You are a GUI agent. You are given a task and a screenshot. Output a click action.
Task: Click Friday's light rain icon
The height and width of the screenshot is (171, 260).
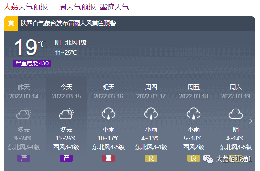pyautogui.click(x=194, y=114)
